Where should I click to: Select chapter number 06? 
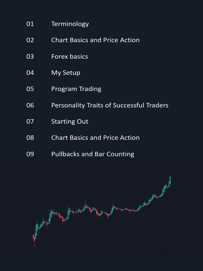pos(30,105)
